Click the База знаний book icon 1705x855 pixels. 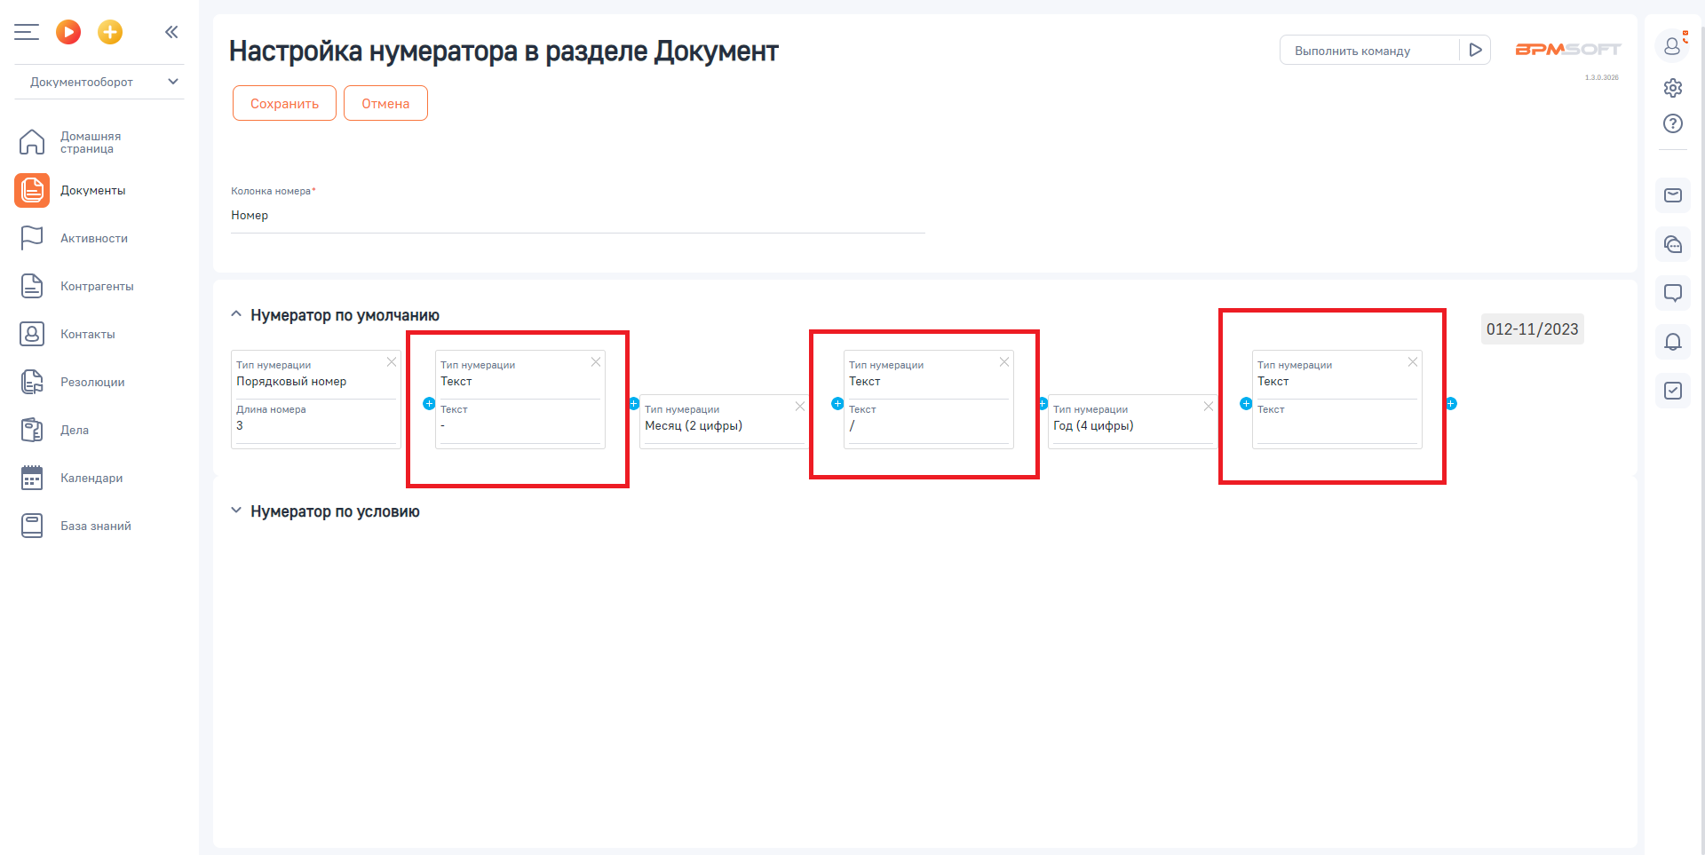coord(32,526)
